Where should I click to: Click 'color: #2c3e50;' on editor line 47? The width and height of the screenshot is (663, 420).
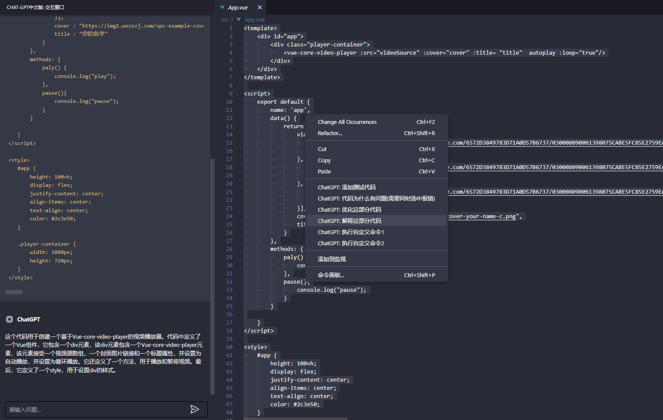[295, 404]
